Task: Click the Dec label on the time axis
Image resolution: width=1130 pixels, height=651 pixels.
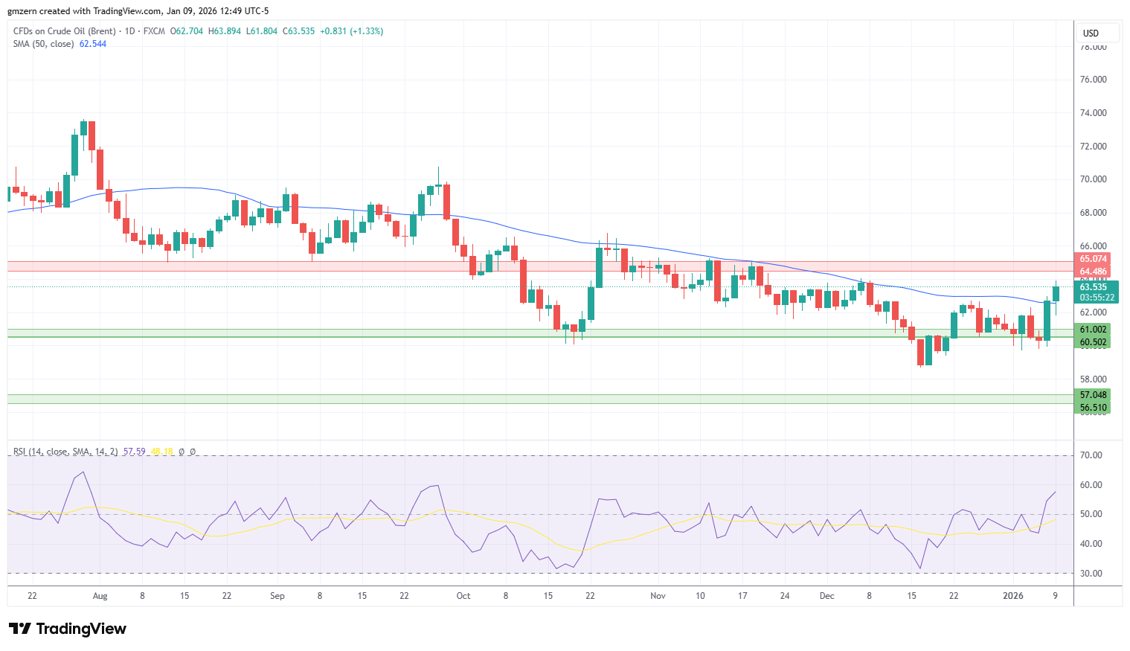Action: click(826, 596)
